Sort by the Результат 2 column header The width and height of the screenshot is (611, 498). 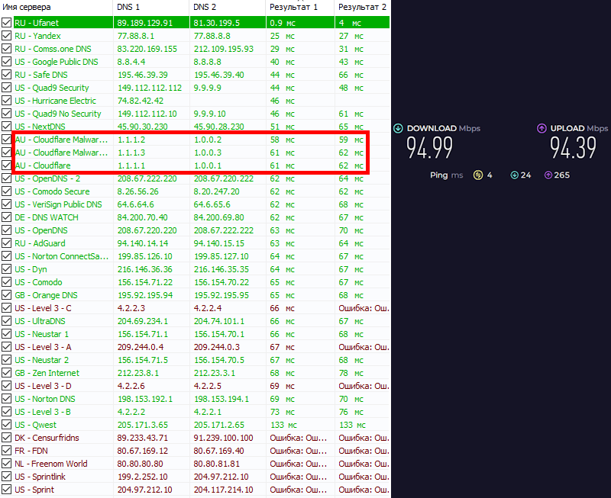(362, 7)
